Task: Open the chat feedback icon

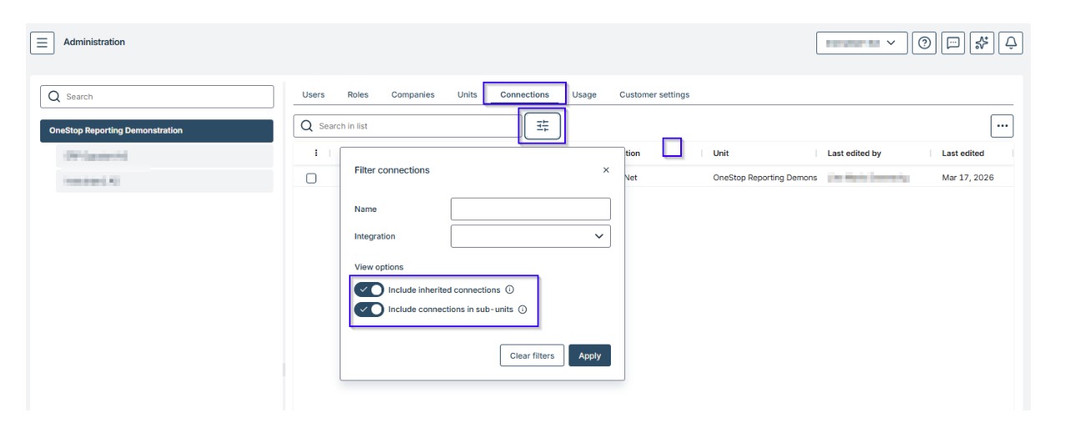Action: pyautogui.click(x=952, y=43)
